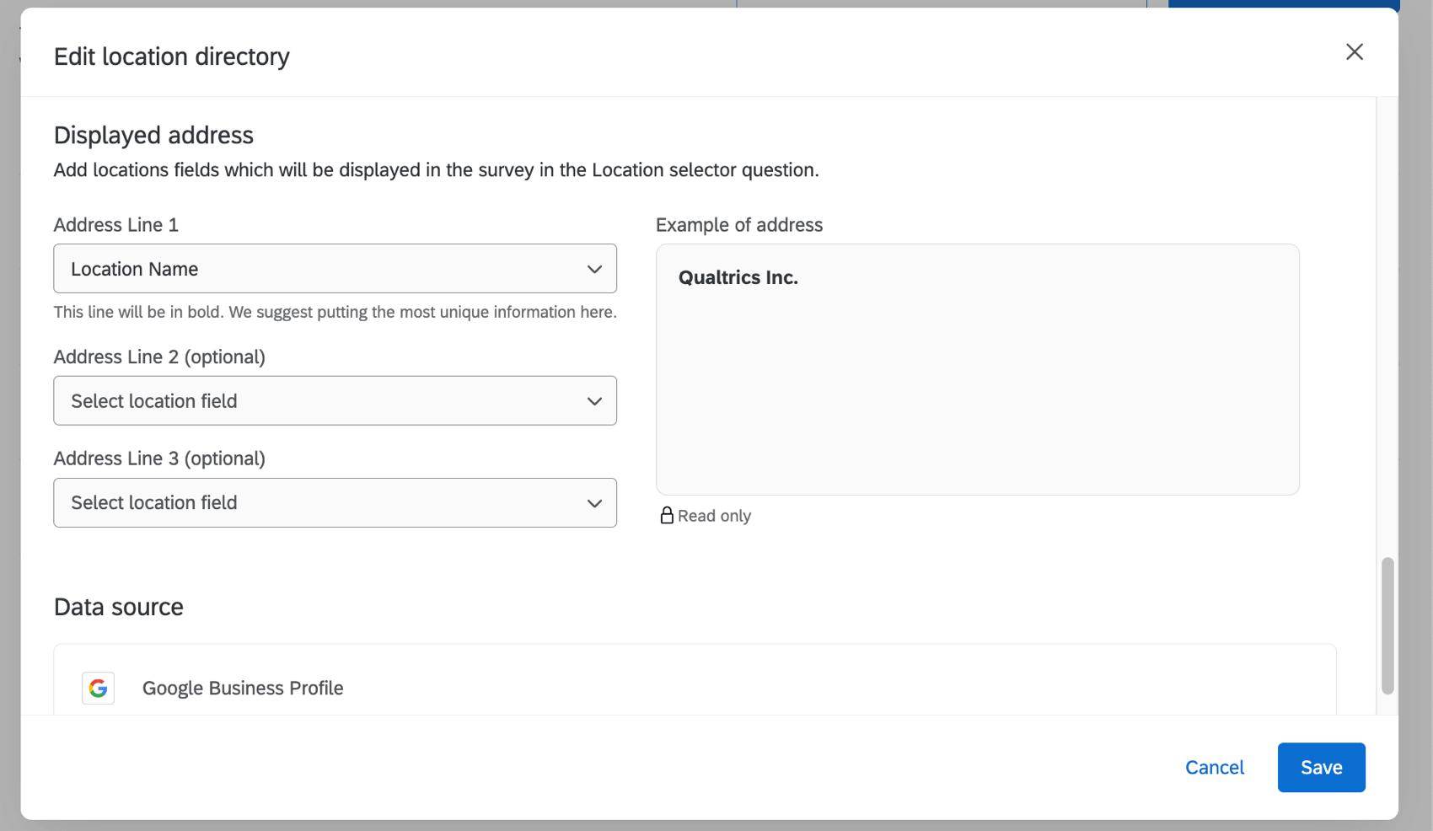Click the Edit location directory title
This screenshot has width=1433, height=831.
(171, 56)
